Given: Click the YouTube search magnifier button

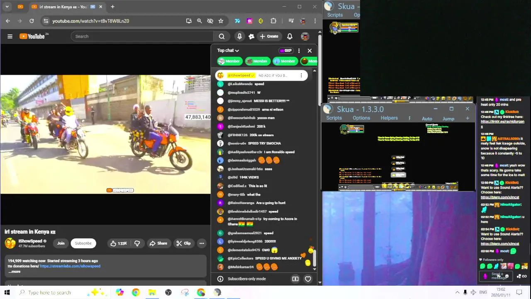Looking at the screenshot, I should click(x=222, y=37).
